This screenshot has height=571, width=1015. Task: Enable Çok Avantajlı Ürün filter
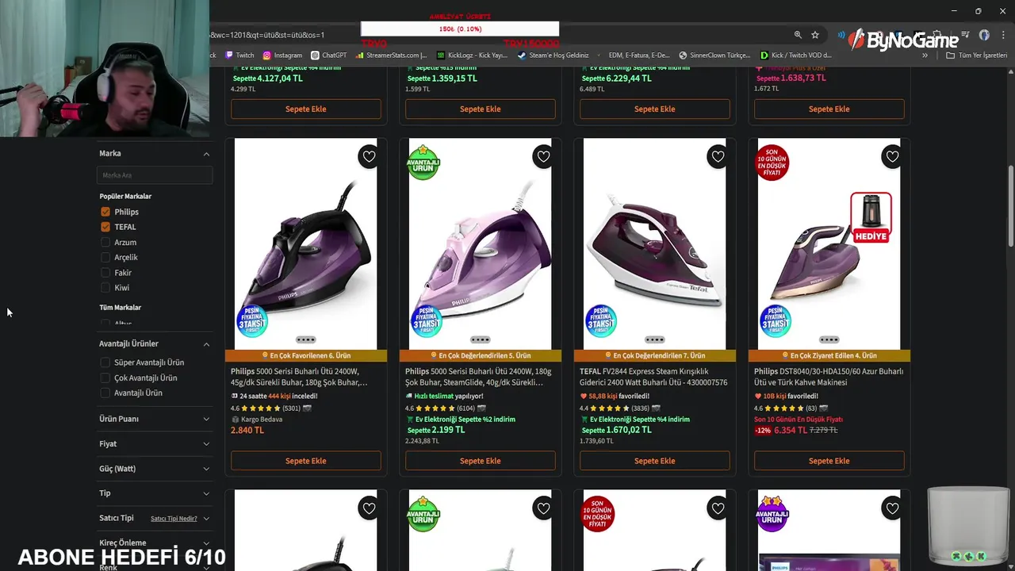click(x=105, y=377)
